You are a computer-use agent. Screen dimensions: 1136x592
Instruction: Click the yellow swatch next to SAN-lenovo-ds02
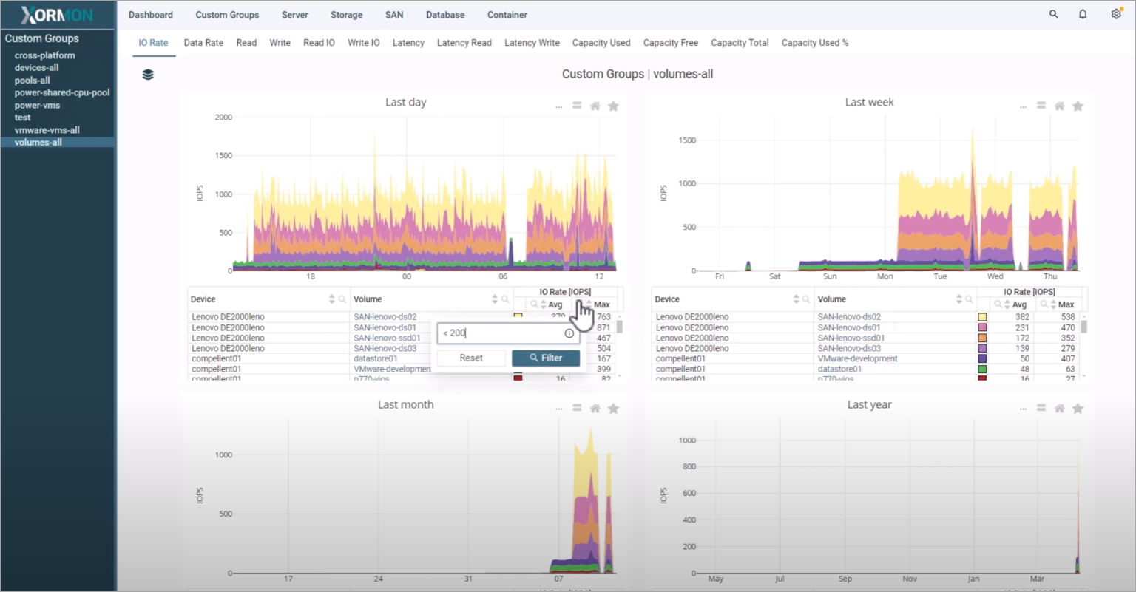518,316
